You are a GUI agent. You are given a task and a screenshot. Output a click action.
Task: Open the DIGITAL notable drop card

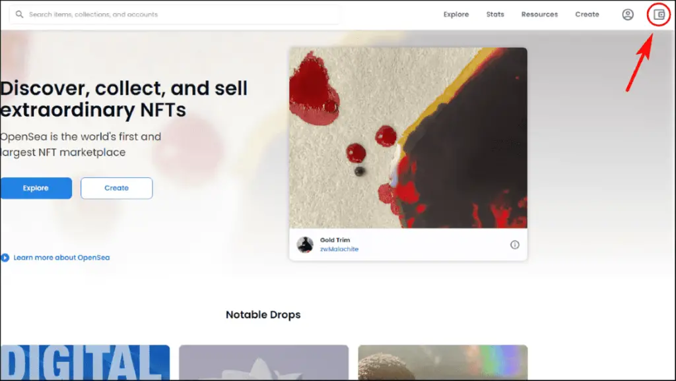[x=85, y=363]
